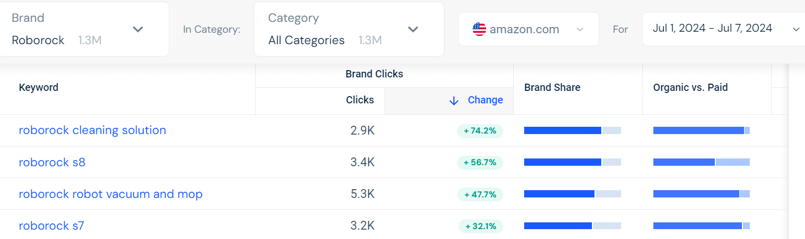Click Organic vs. Paid bar for roborock s8
The width and height of the screenshot is (805, 239).
(701, 163)
